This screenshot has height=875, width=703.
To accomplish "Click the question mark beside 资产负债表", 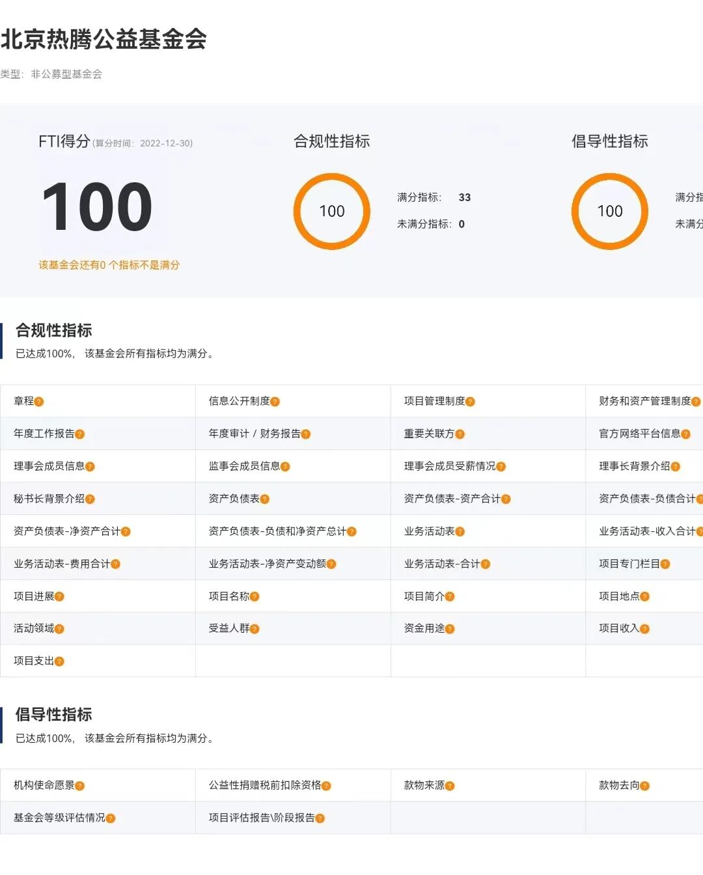I will (266, 499).
